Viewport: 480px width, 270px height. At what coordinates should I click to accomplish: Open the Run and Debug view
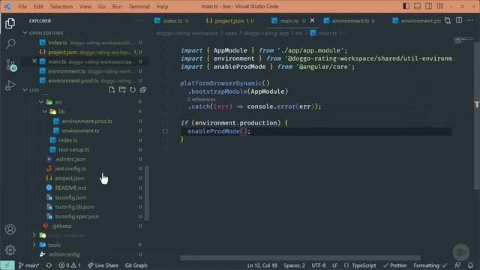click(10, 85)
